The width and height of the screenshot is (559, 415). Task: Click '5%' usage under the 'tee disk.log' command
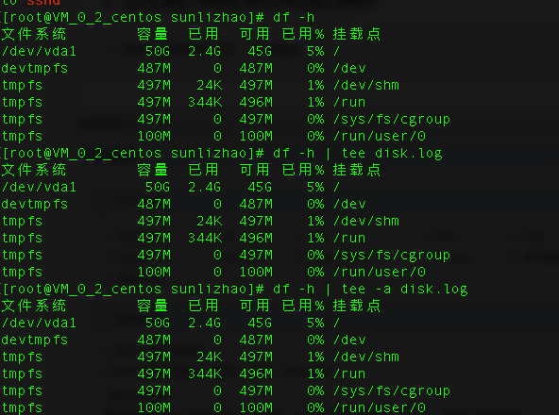tap(316, 188)
